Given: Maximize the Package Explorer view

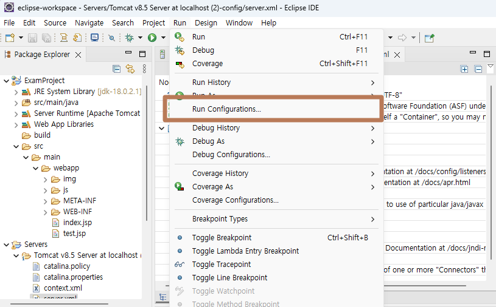Looking at the screenshot, I should [142, 54].
